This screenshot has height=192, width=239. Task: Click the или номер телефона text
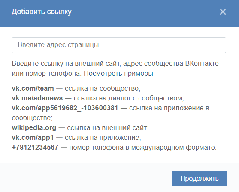click(x=46, y=74)
